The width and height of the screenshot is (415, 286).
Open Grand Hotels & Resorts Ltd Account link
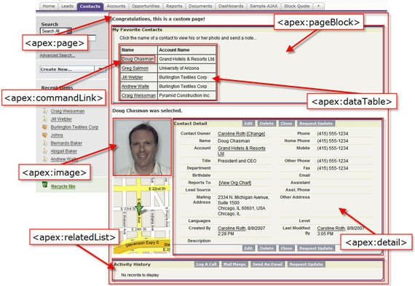[242, 151]
